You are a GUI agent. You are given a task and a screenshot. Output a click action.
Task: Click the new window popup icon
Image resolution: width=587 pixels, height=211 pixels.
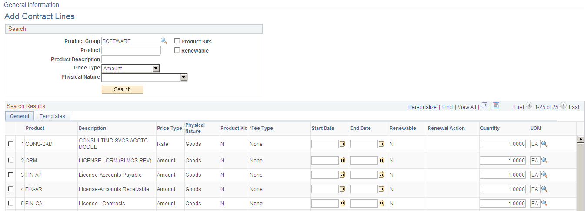coord(484,106)
